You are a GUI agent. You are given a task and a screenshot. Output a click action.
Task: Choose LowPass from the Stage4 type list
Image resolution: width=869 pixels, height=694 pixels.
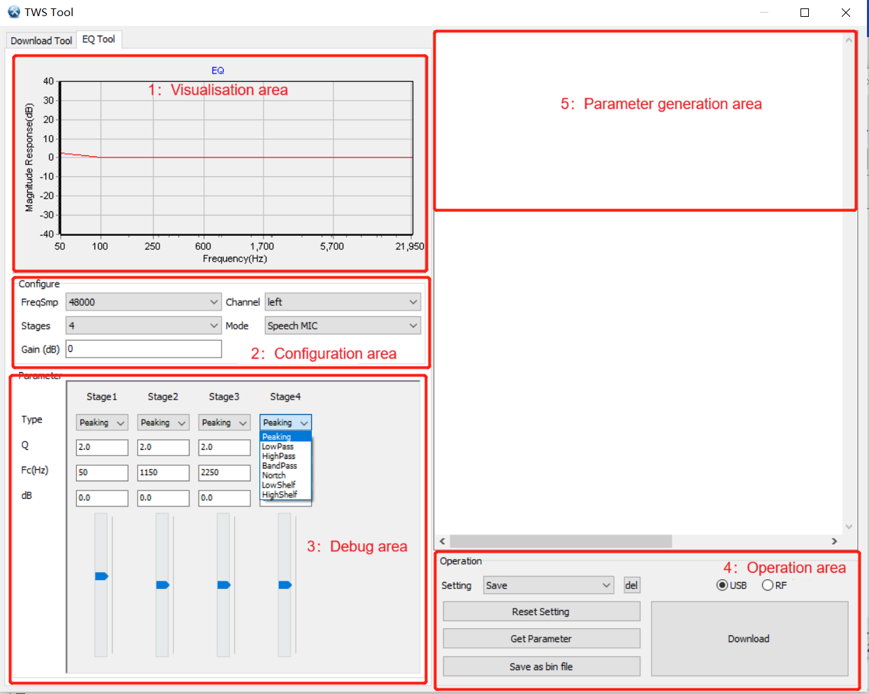coord(278,446)
